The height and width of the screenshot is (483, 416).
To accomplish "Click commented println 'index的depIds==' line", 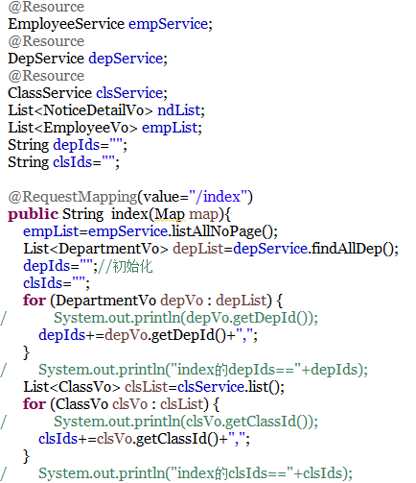I will coord(203,370).
